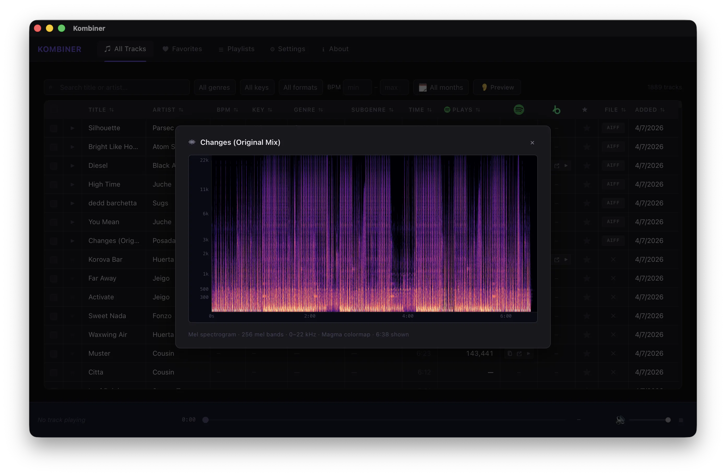Sort by the ARTIST column
This screenshot has height=476, width=726.
[x=168, y=110]
